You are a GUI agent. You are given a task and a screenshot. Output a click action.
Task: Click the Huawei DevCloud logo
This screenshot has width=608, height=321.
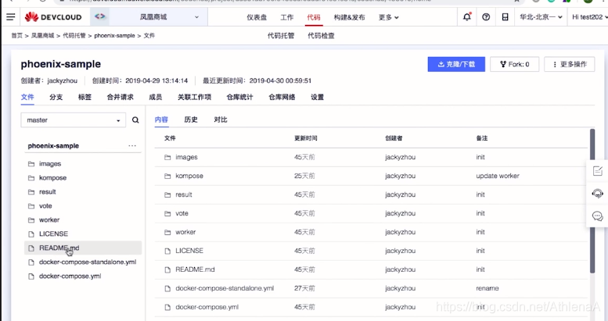pos(53,17)
